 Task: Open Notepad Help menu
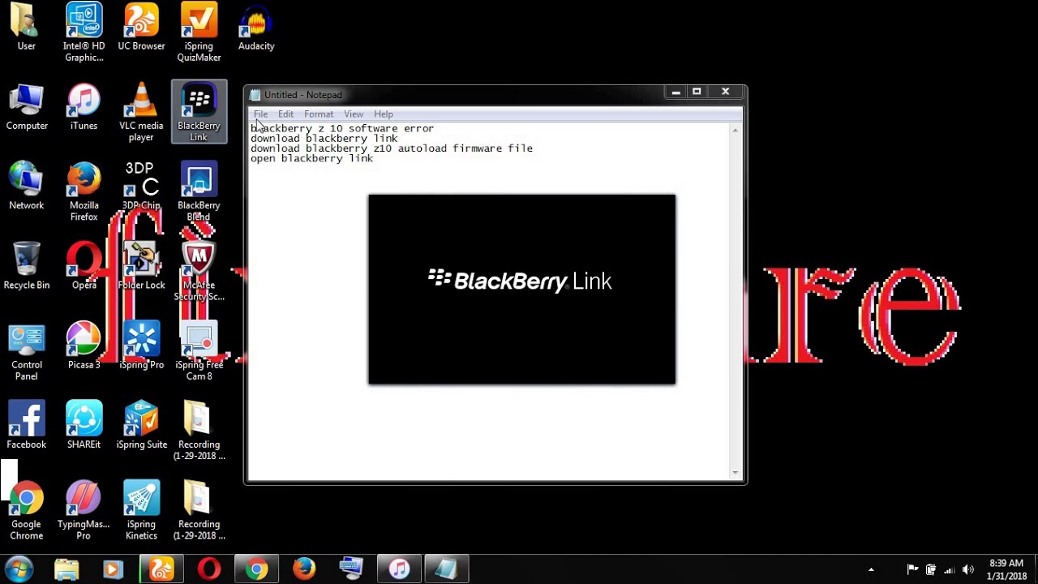pyautogui.click(x=384, y=114)
